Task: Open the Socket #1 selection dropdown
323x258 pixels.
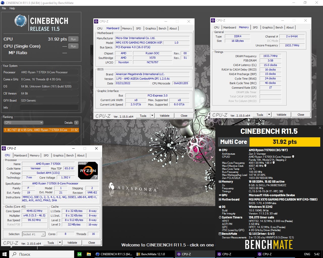Action: coord(34,234)
